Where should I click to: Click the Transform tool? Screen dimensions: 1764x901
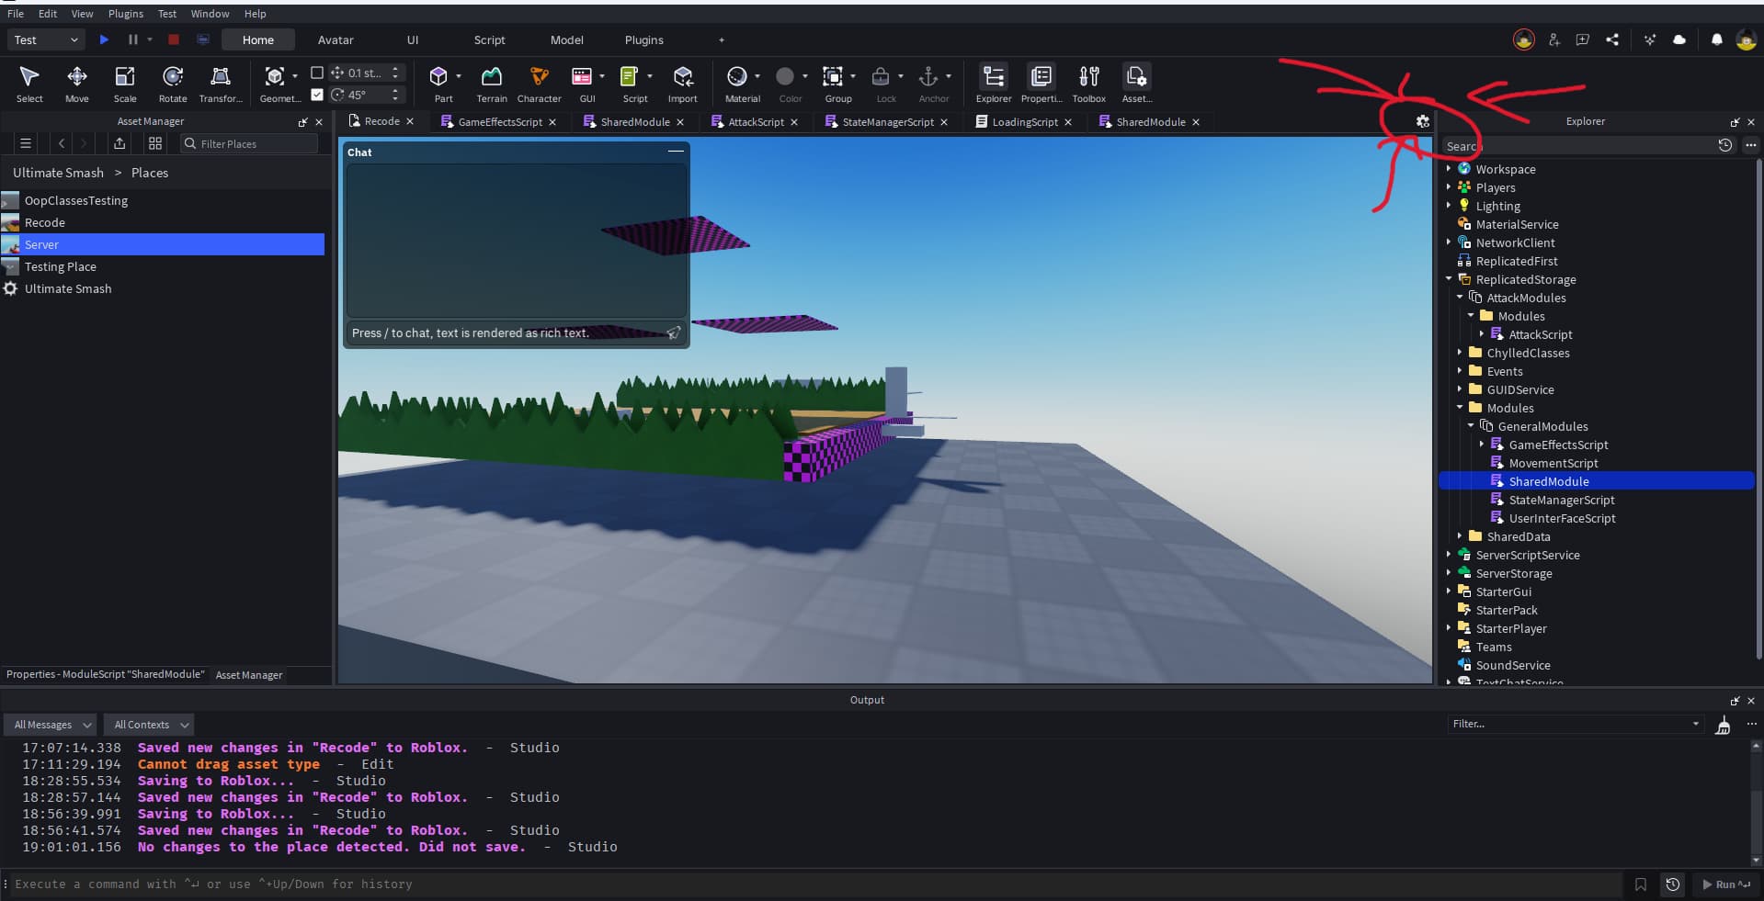pyautogui.click(x=221, y=84)
